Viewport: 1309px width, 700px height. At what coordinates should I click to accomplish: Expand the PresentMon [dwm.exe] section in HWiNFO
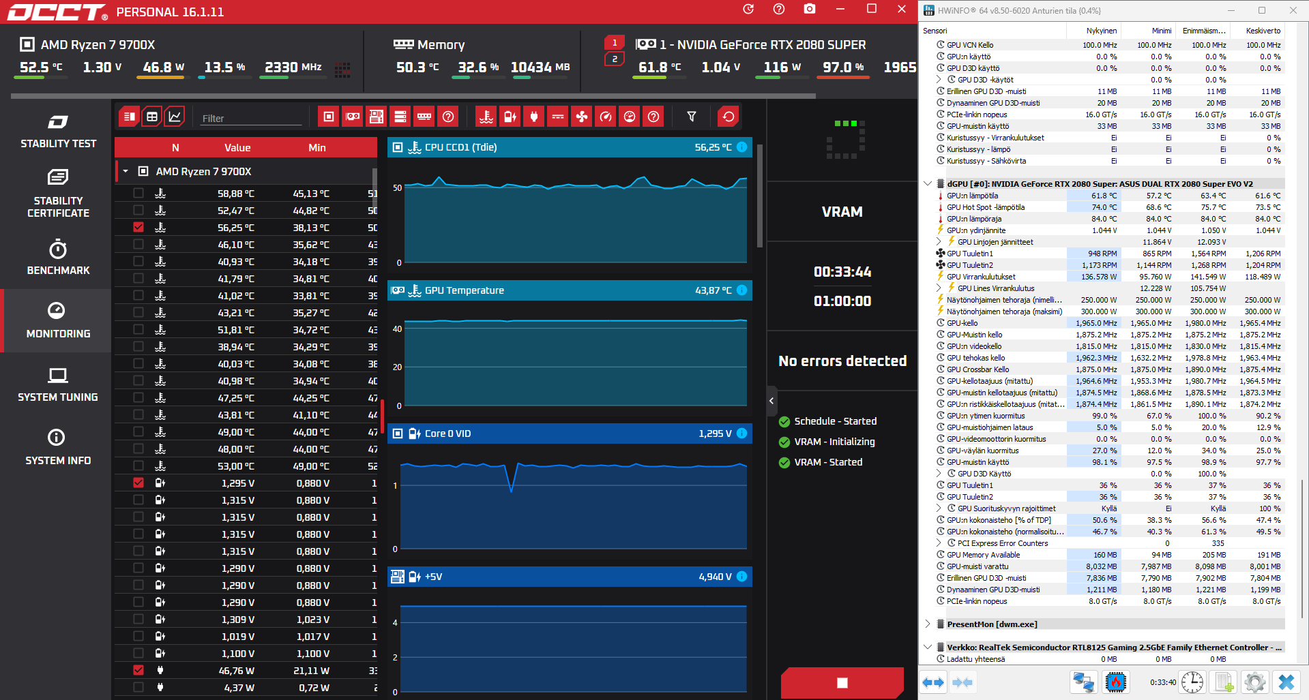point(928,624)
